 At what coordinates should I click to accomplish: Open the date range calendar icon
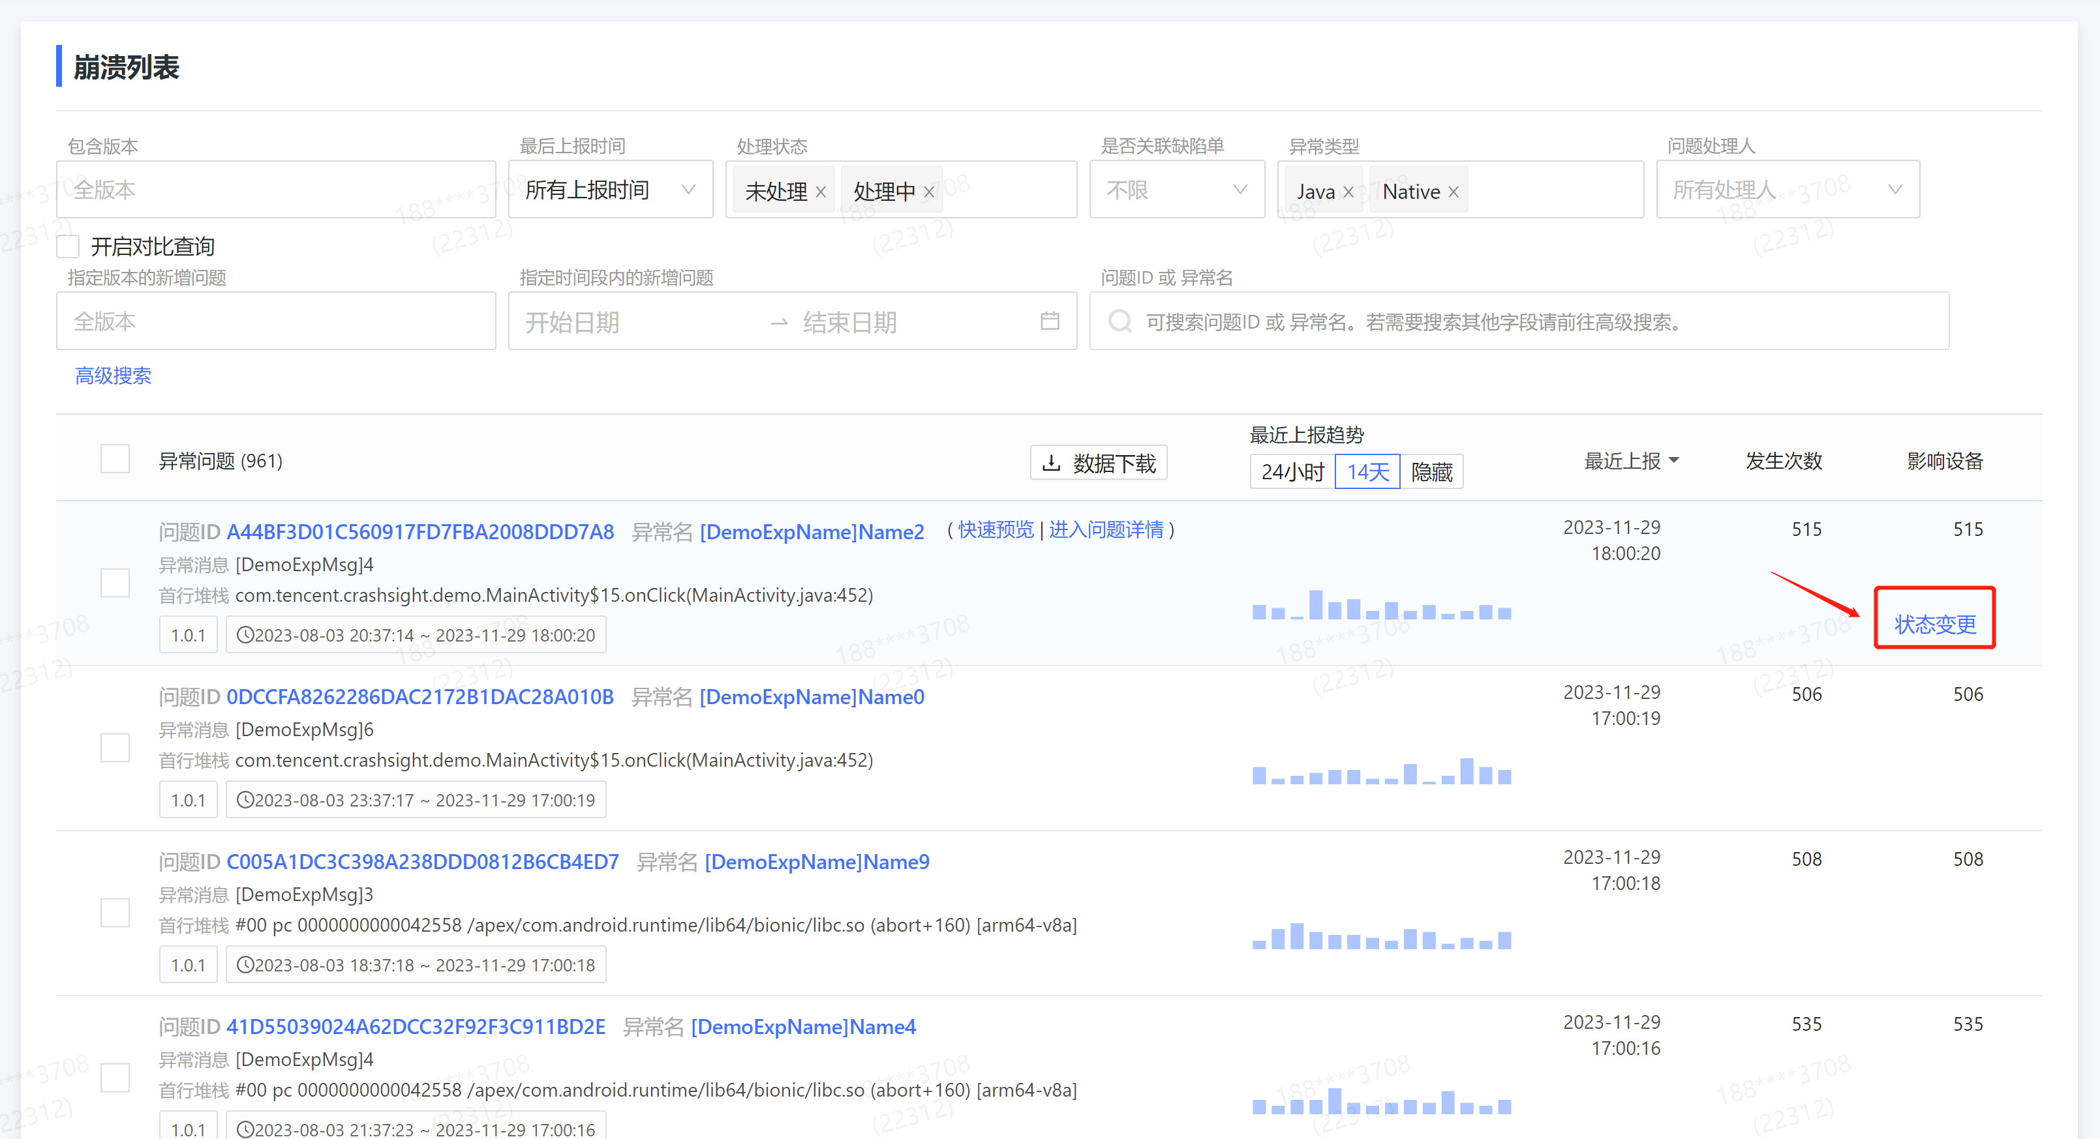pyautogui.click(x=1050, y=321)
